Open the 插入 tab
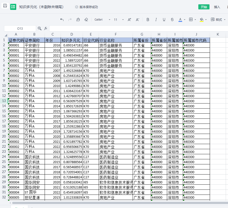Screen dimensions: 228x208 click(217, 7)
